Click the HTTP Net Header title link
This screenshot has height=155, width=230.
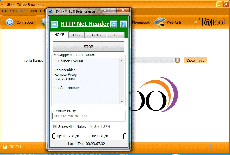click(x=85, y=24)
